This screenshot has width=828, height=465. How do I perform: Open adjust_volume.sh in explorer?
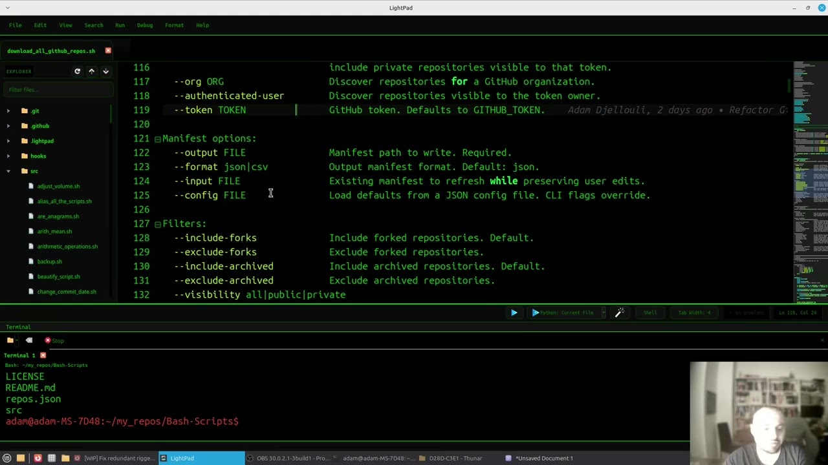click(58, 186)
